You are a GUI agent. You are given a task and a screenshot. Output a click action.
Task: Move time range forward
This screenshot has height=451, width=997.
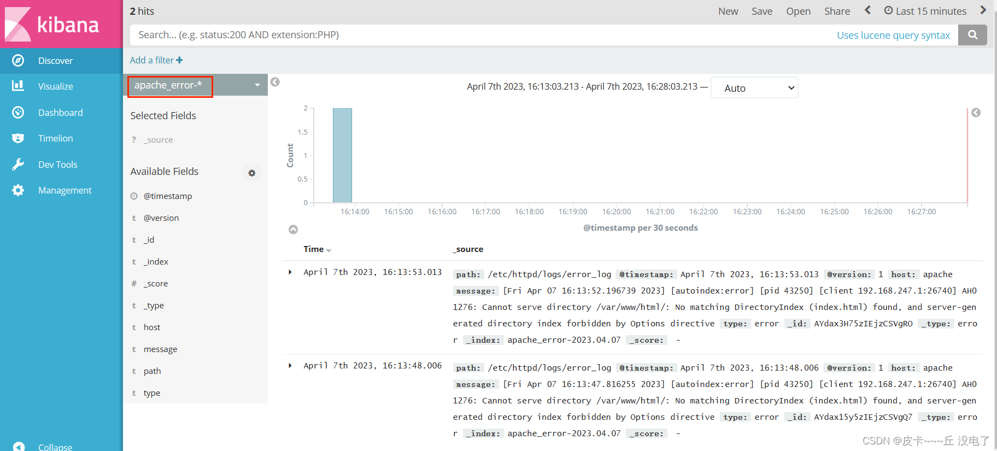983,10
